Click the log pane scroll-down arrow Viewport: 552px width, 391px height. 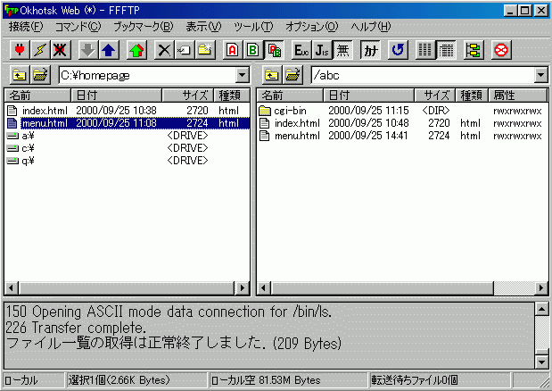coord(541,361)
